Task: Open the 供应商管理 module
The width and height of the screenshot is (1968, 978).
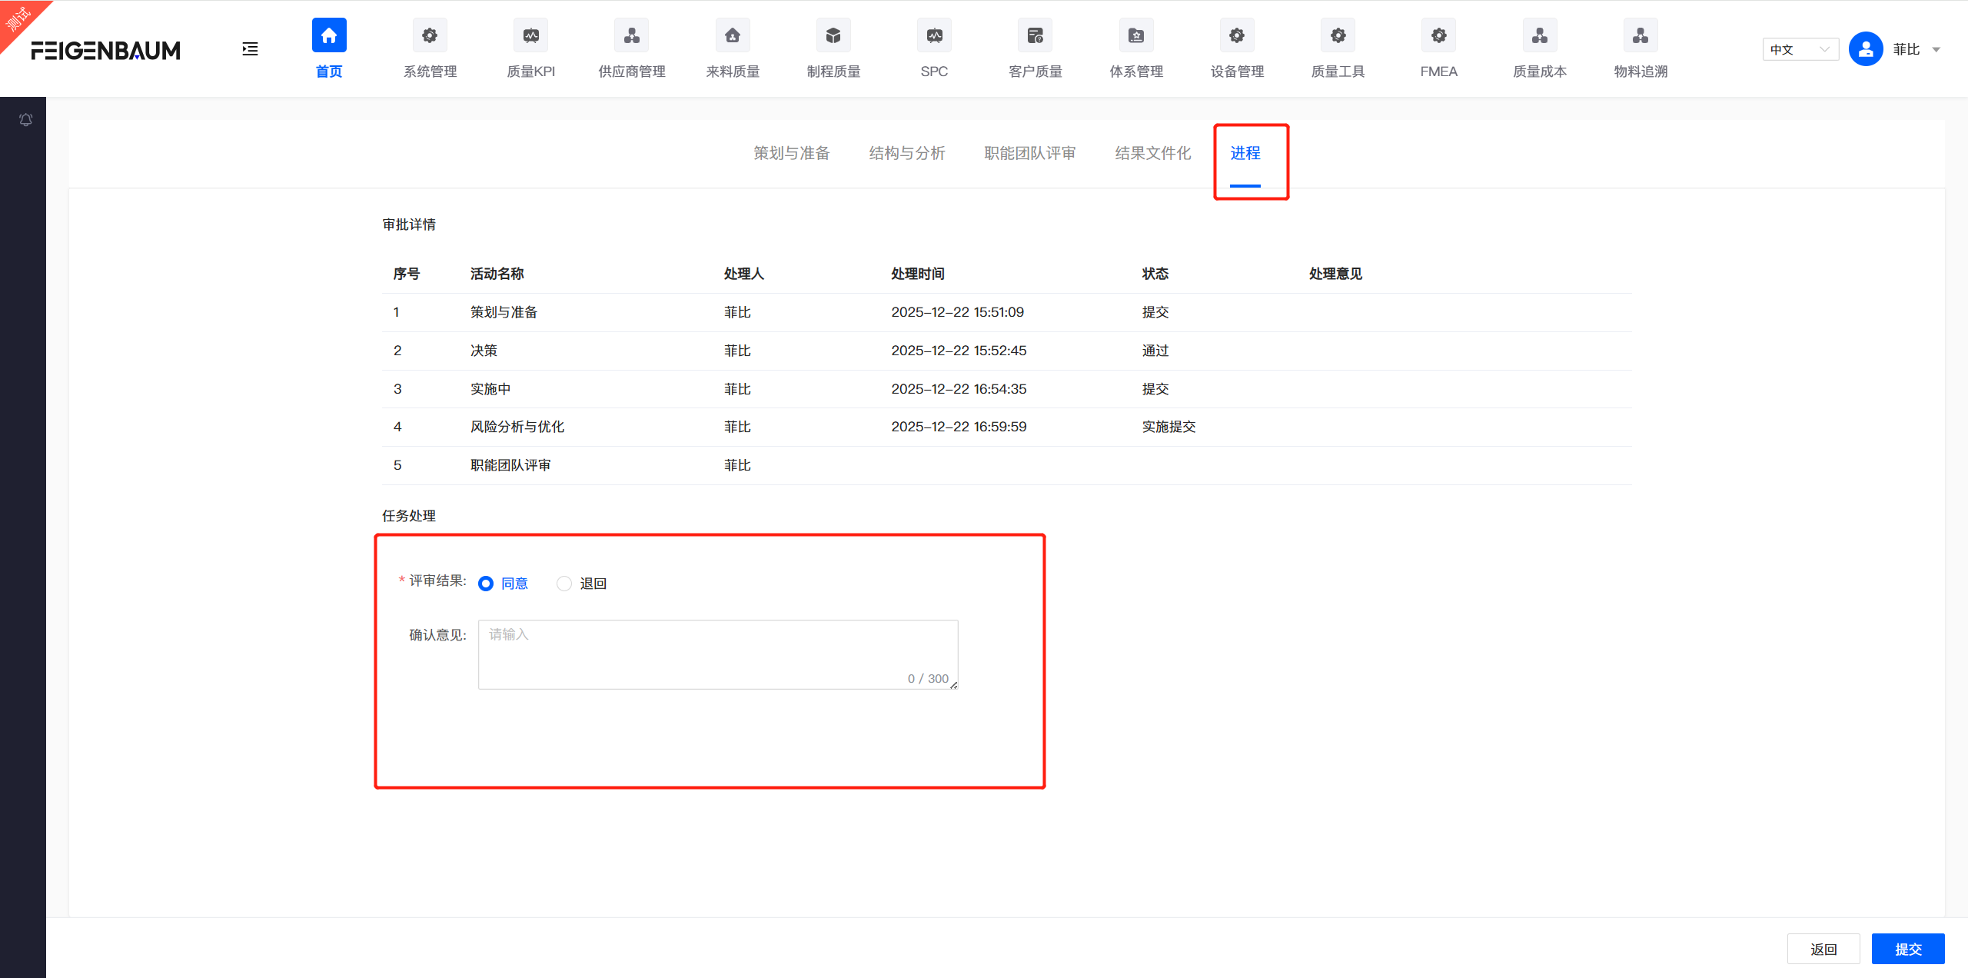Action: click(x=630, y=49)
